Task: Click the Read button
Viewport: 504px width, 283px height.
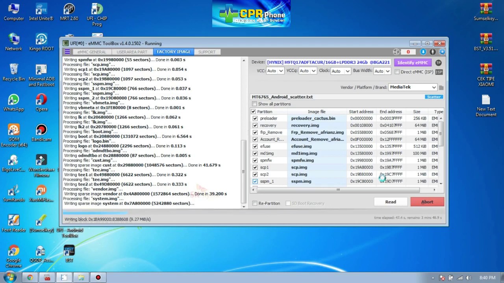Action: tap(391, 202)
